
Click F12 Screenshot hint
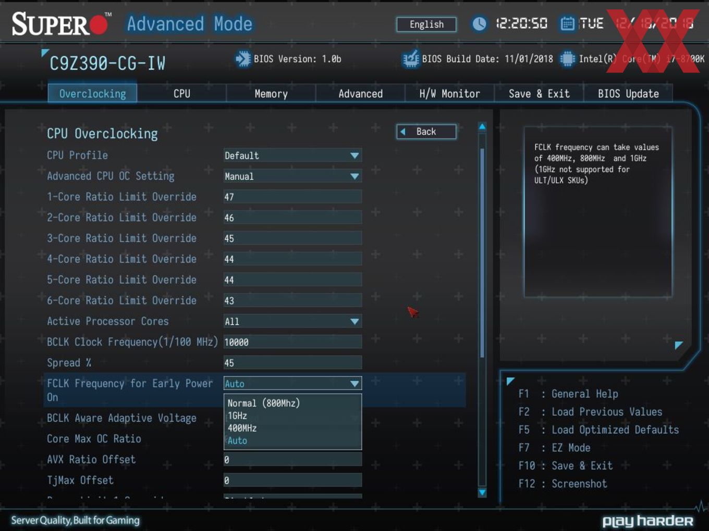click(x=563, y=484)
